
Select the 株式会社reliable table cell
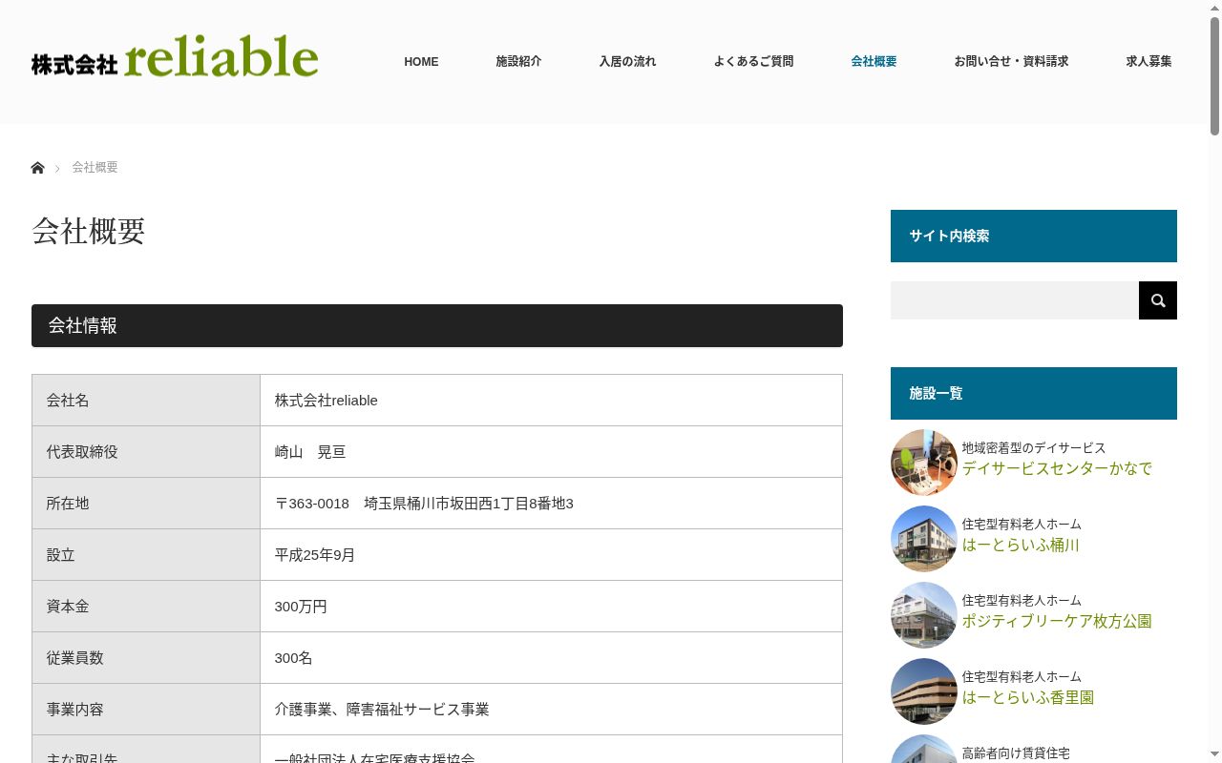point(551,401)
